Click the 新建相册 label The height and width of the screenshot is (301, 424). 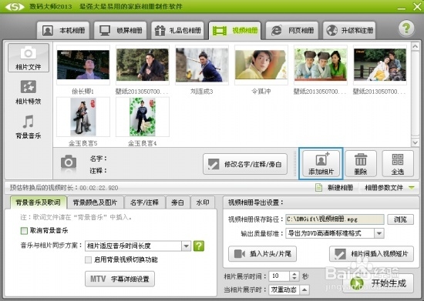tap(340, 187)
